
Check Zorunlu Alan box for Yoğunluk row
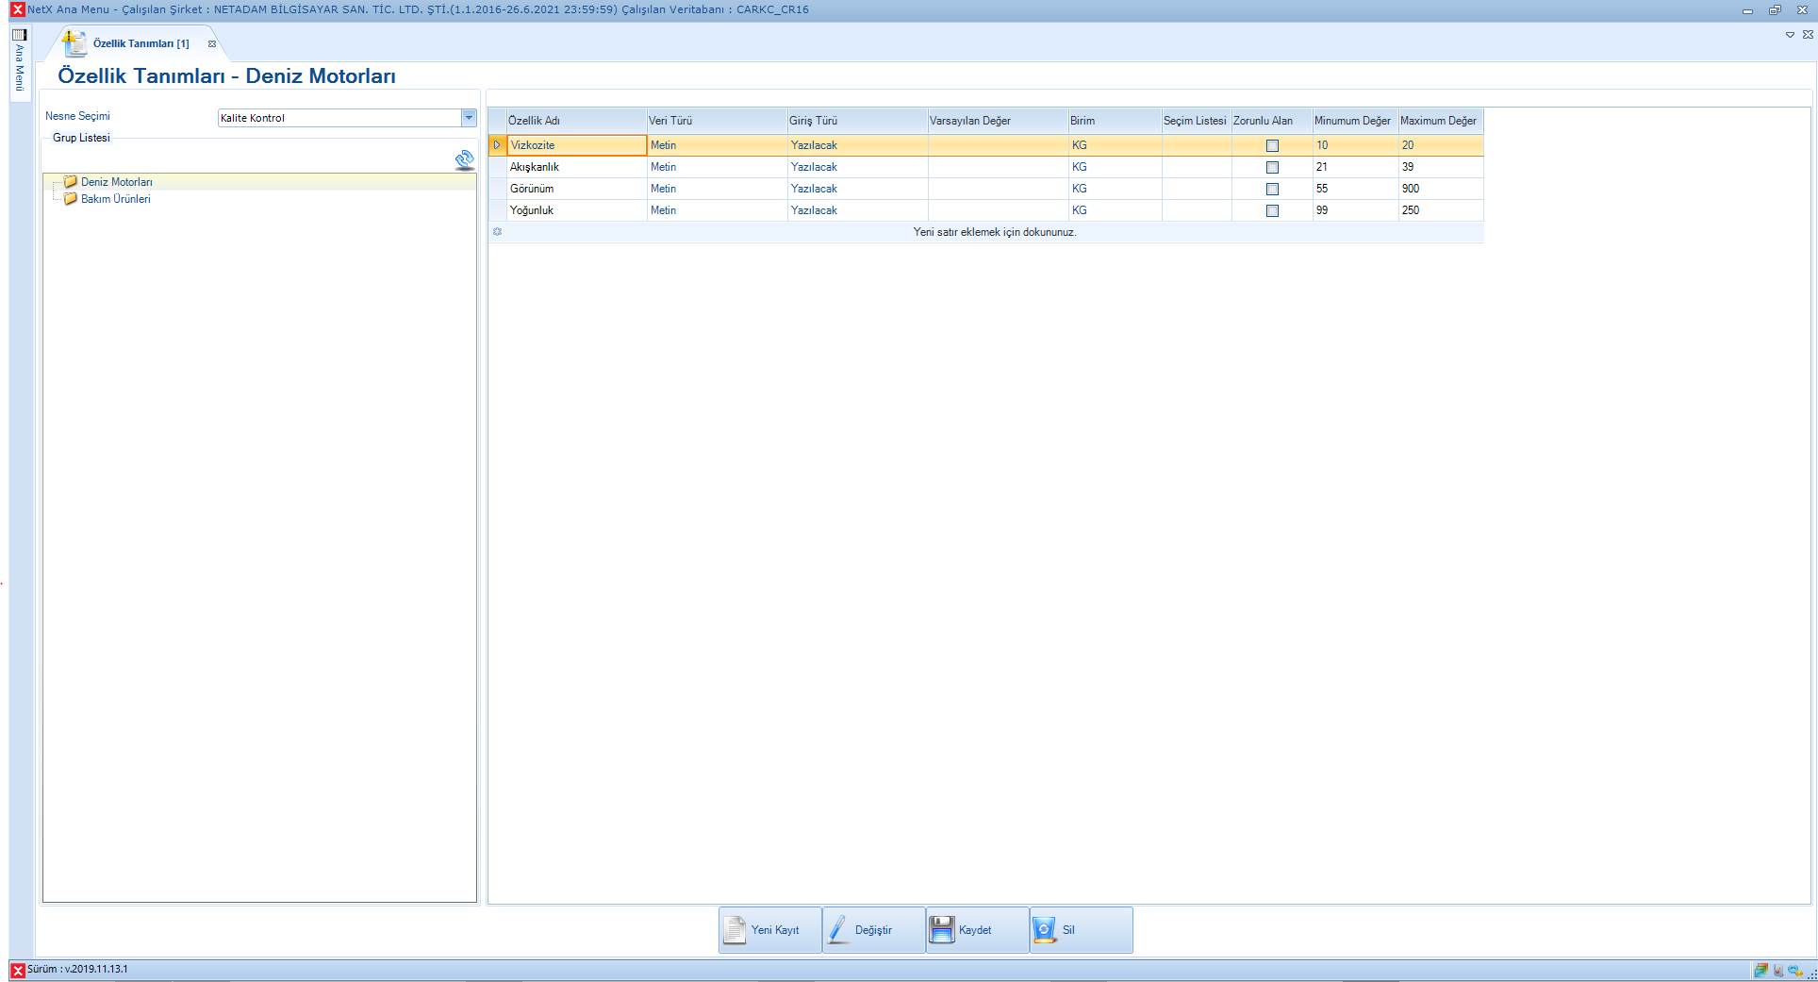tap(1272, 210)
